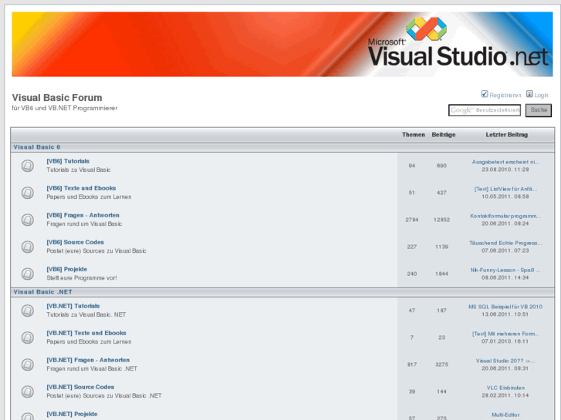The width and height of the screenshot is (561, 420).
Task: Click the subtitle 'für VB6 und VB.NET Programmierer'
Action: click(x=64, y=108)
